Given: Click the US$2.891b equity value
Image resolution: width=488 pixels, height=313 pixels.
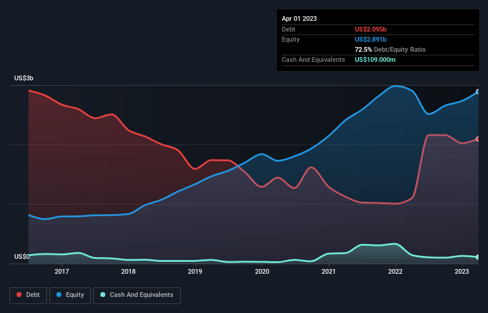Looking at the screenshot, I should pyautogui.click(x=371, y=39).
